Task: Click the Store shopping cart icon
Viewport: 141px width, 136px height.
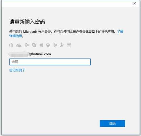Action: coord(69,45)
